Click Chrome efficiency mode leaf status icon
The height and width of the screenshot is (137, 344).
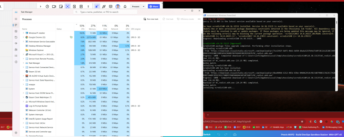coord(71,37)
